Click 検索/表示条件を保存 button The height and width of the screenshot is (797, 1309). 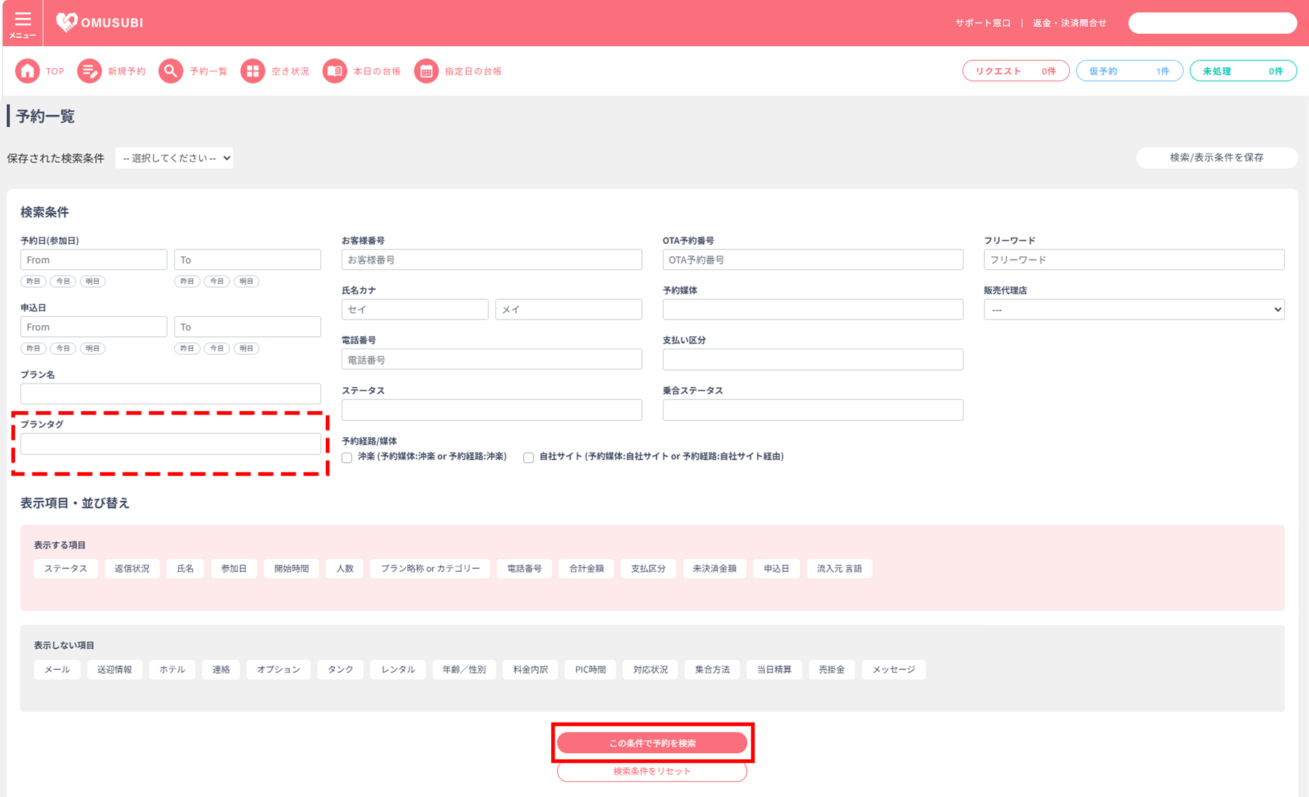coord(1217,158)
